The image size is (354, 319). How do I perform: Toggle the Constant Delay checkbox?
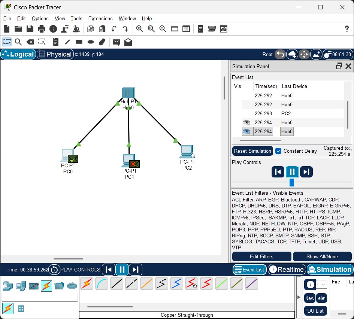pos(278,151)
